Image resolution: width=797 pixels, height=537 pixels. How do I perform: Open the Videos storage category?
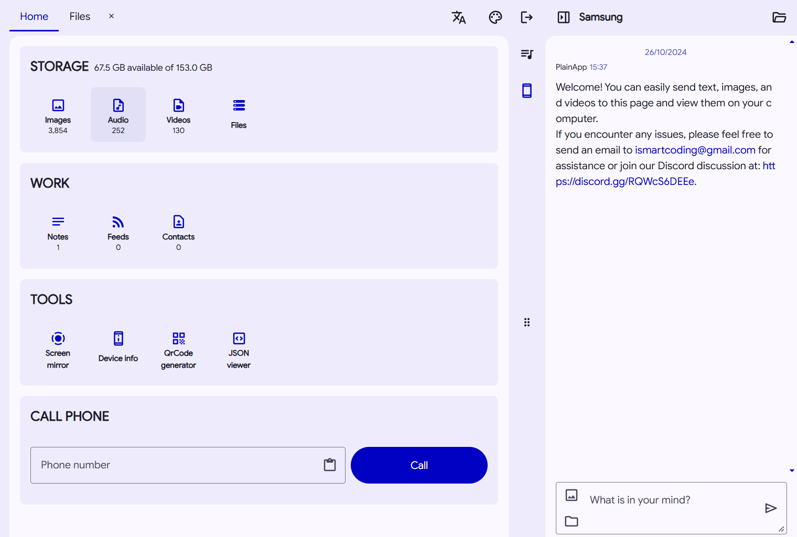click(x=178, y=114)
